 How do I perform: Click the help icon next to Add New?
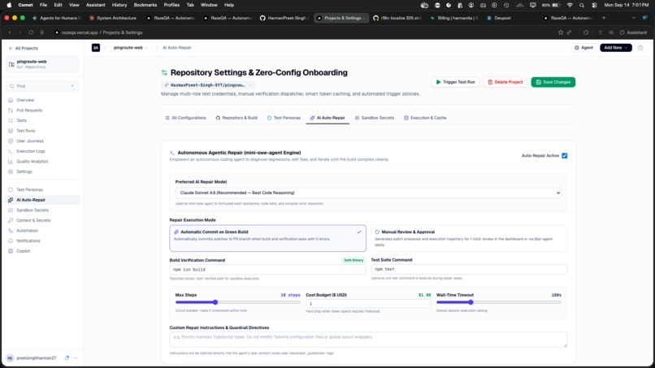coord(640,48)
